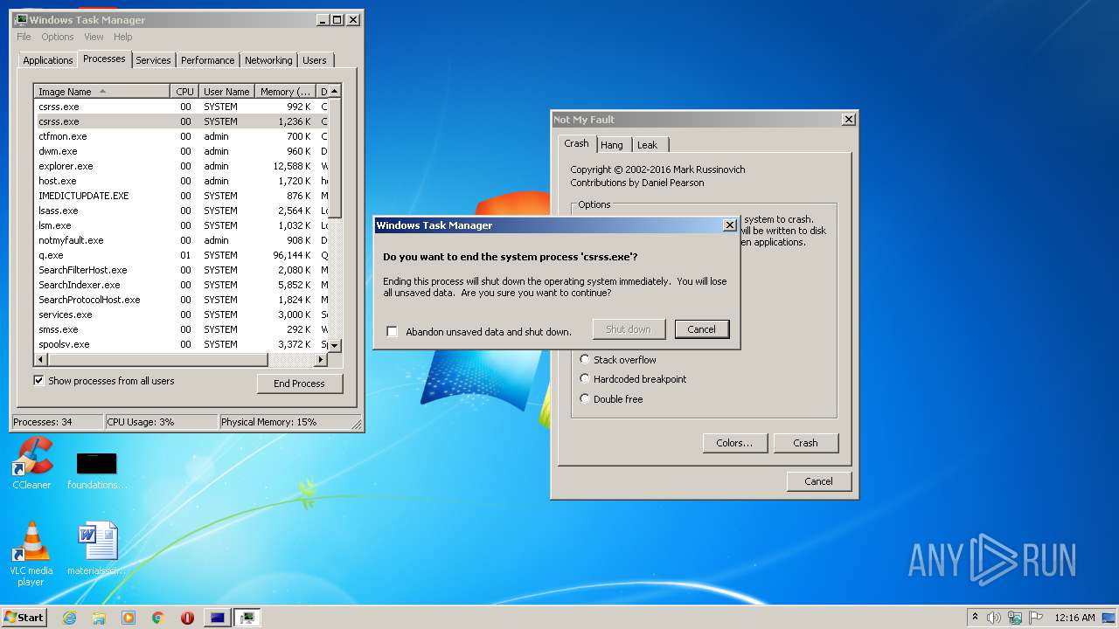Open the View menu in Task Manager
Image resolution: width=1119 pixels, height=629 pixels.
click(94, 37)
